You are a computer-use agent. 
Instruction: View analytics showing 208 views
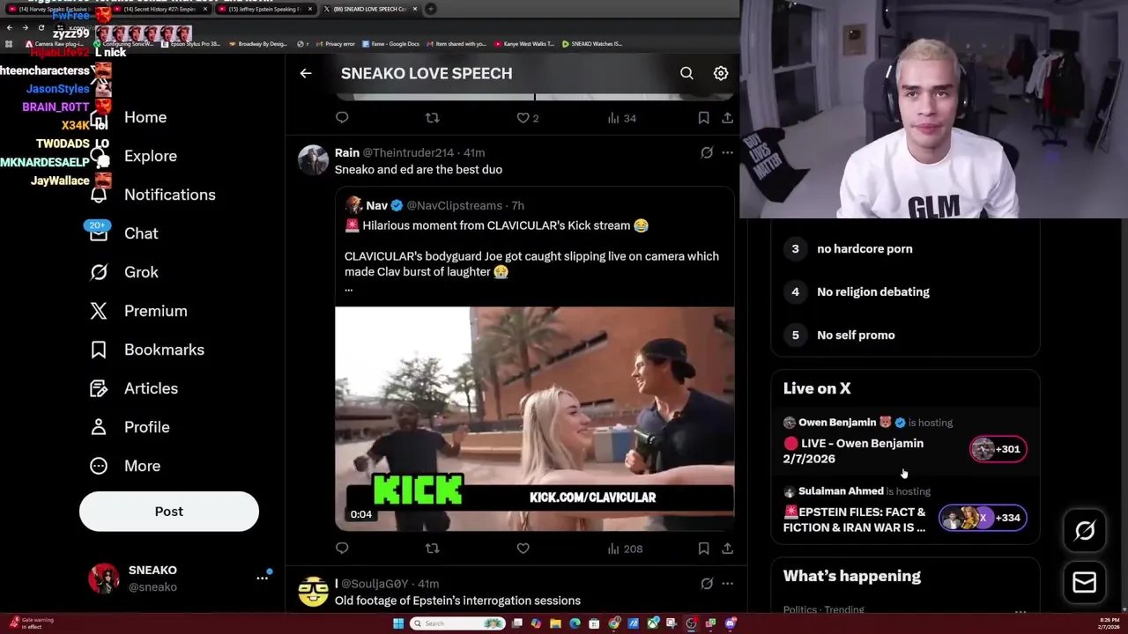(x=625, y=549)
